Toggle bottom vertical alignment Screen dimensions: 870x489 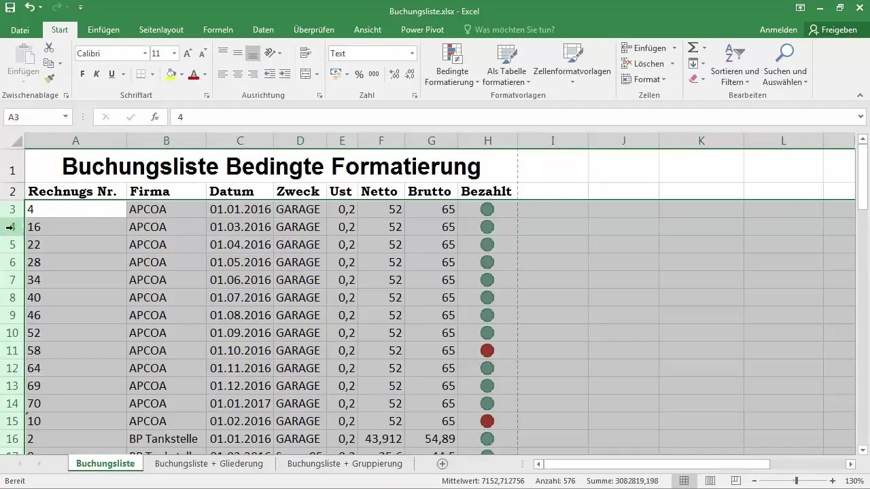tap(253, 53)
